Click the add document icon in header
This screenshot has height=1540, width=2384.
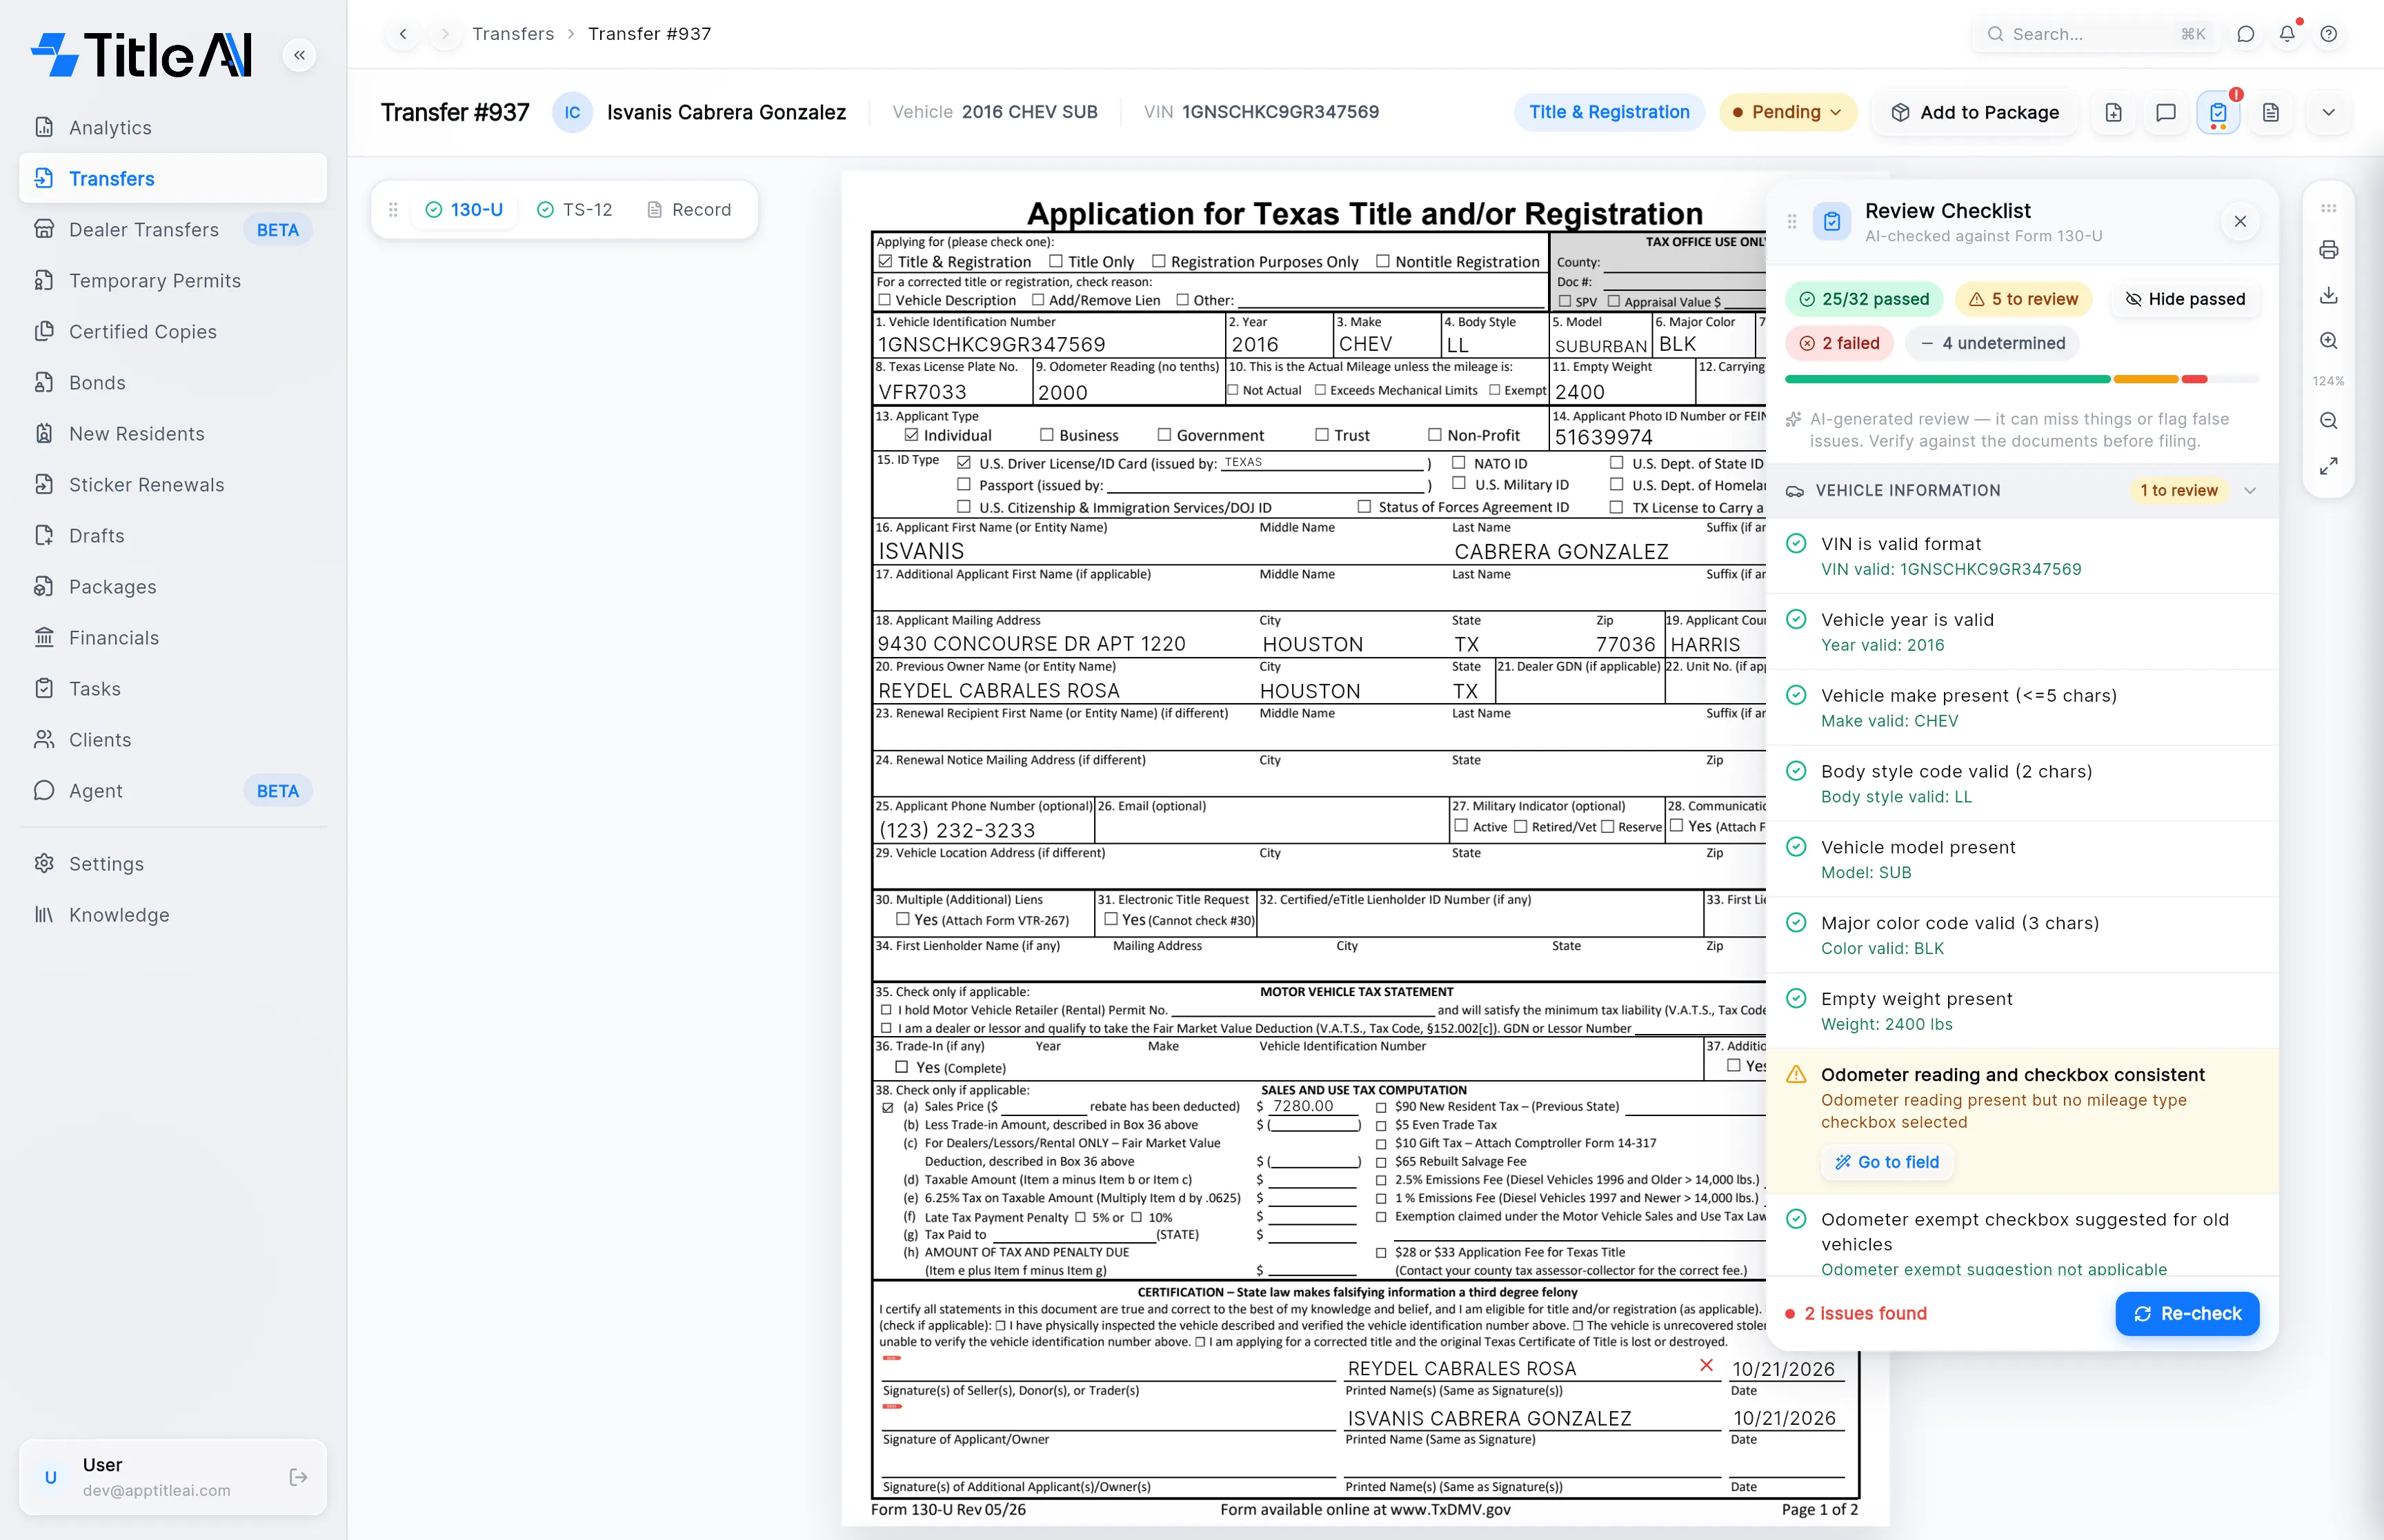tap(2113, 112)
